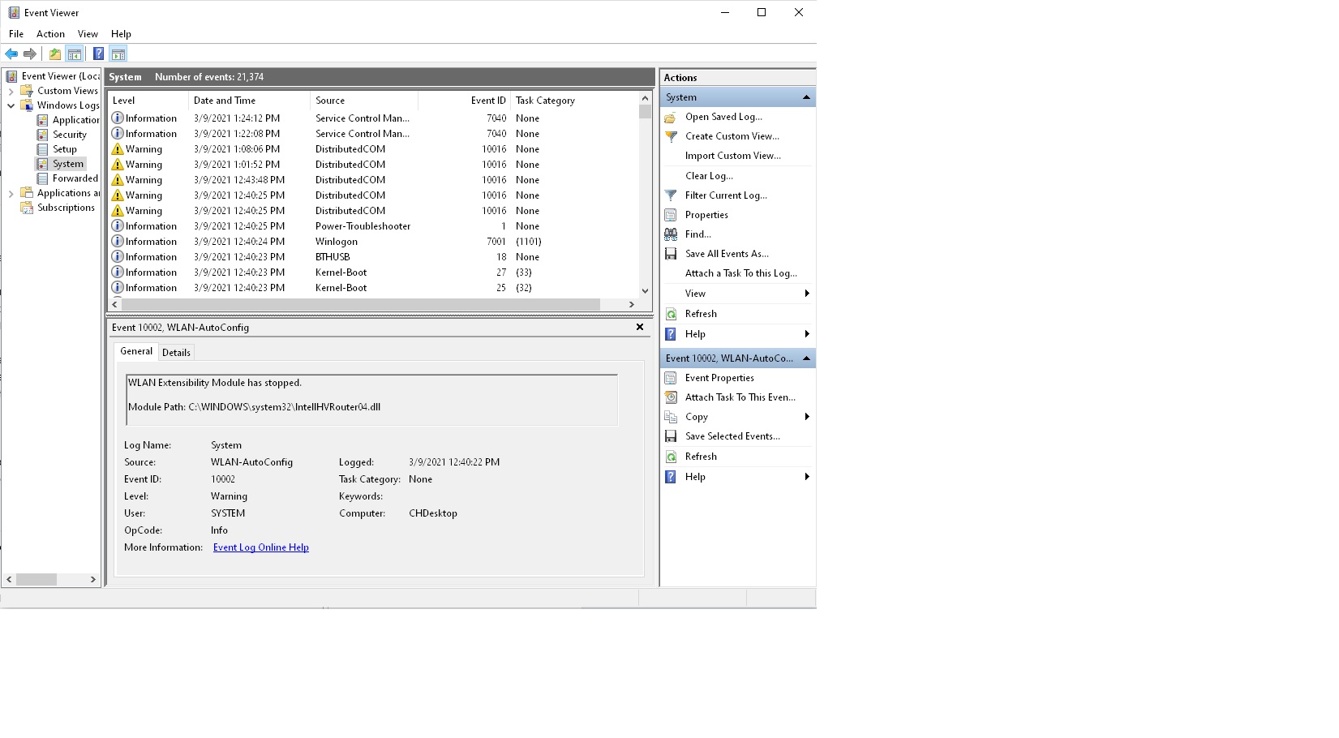Click the Security log icon in the tree
Screen dimensions: 1339x738
(x=43, y=135)
